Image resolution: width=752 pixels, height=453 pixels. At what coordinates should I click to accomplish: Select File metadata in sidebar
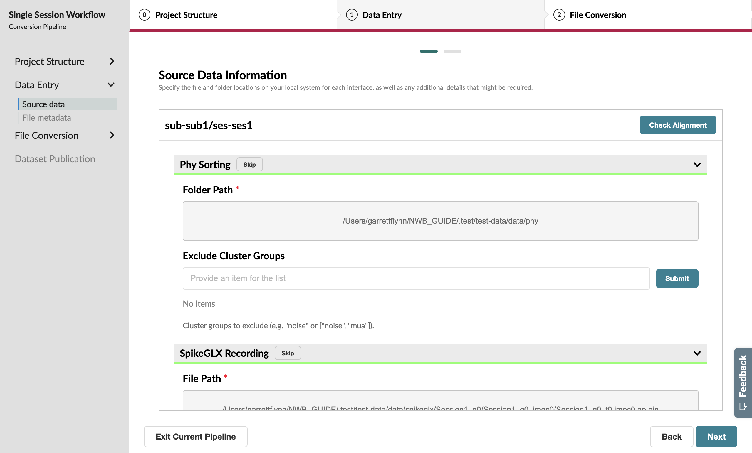click(68, 118)
